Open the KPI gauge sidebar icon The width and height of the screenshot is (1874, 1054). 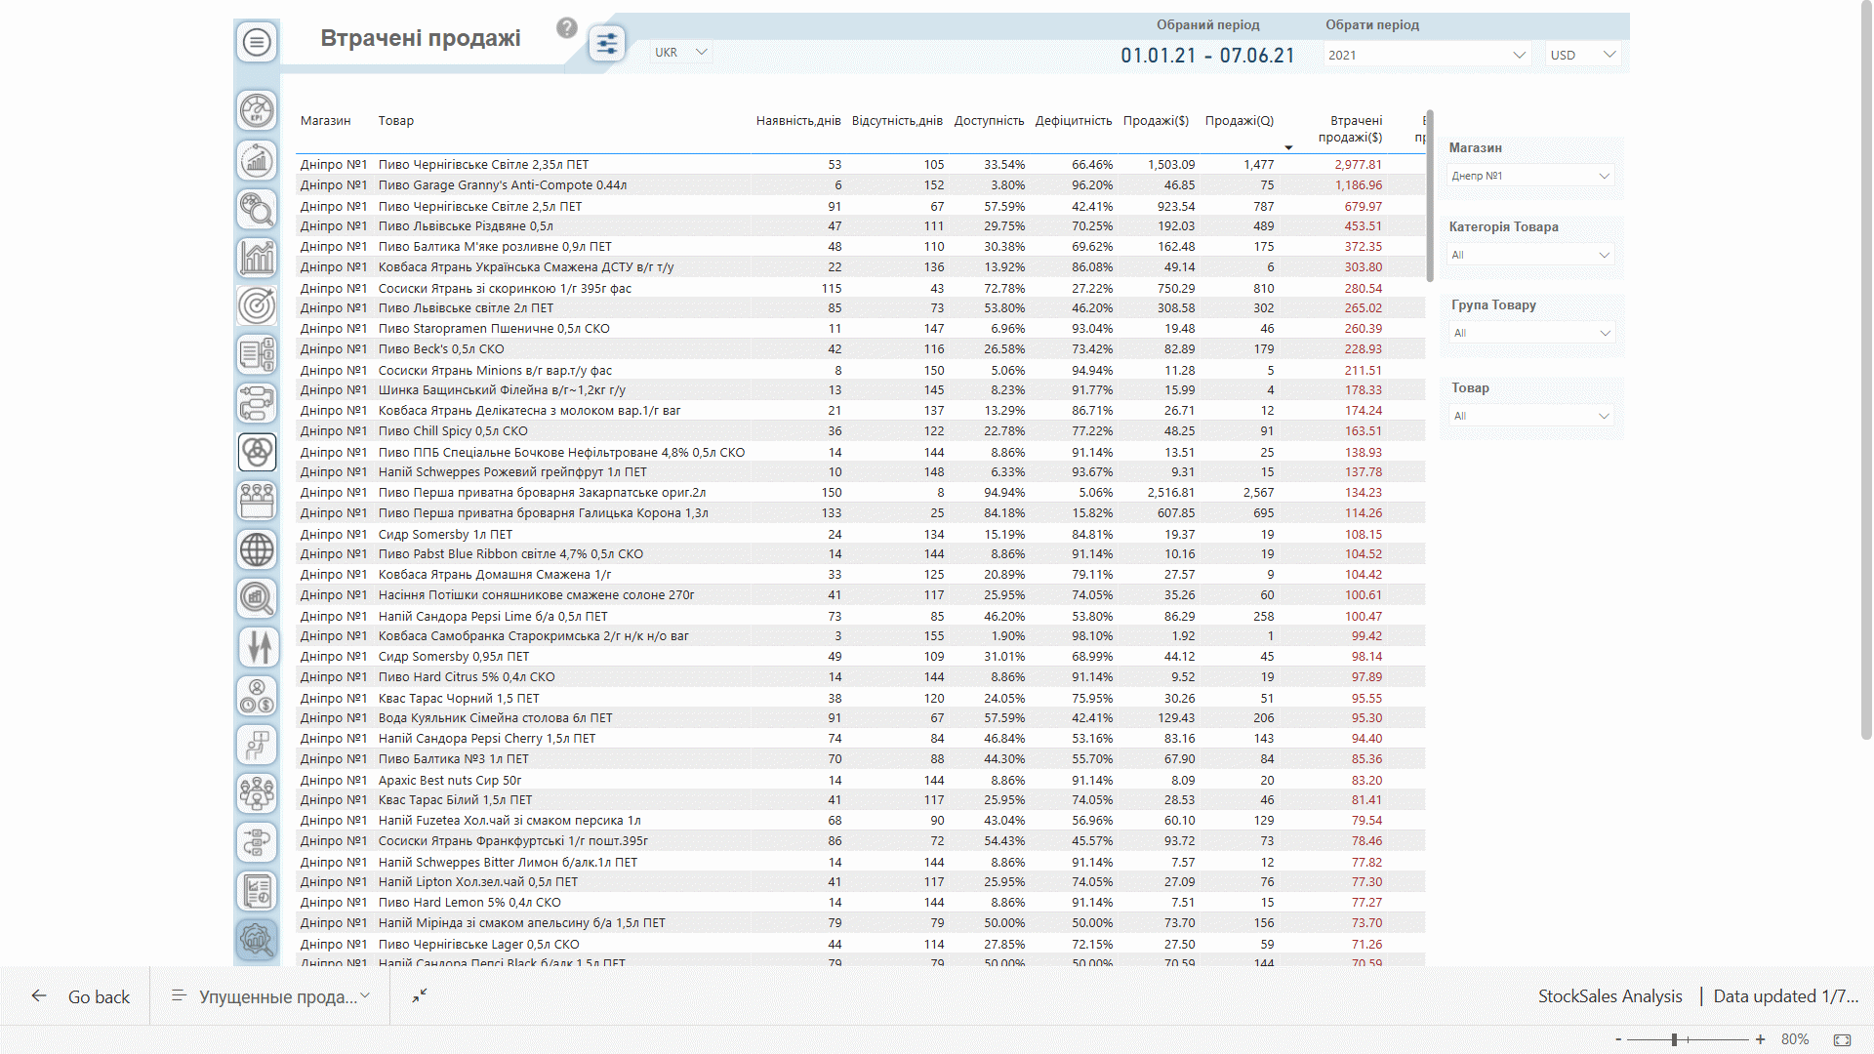[x=257, y=110]
